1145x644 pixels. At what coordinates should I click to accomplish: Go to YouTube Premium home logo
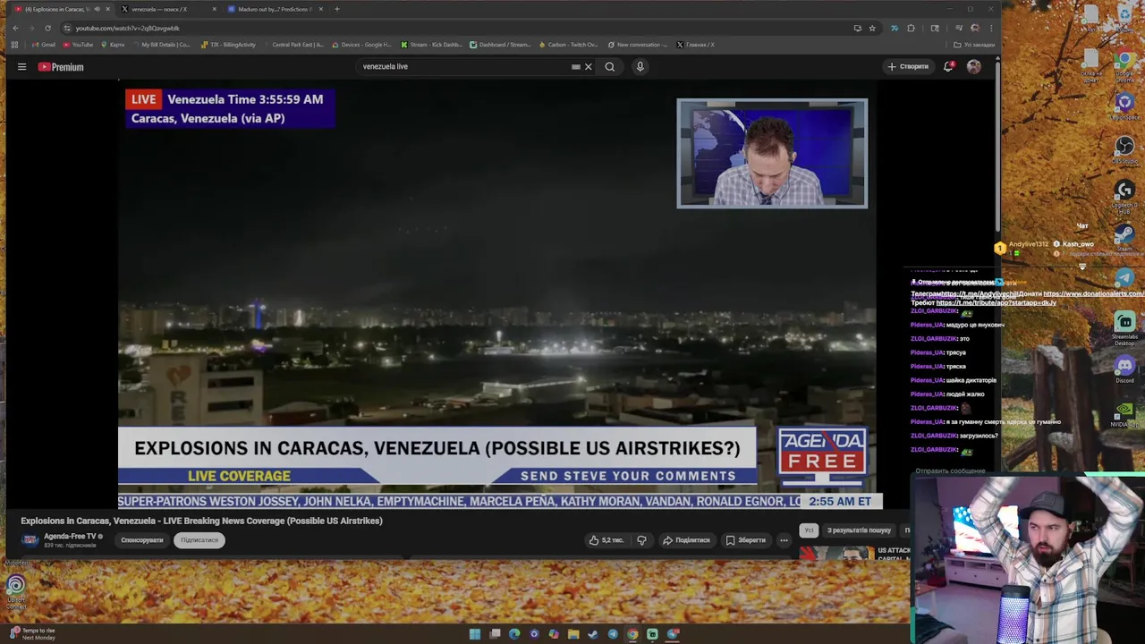pos(61,67)
